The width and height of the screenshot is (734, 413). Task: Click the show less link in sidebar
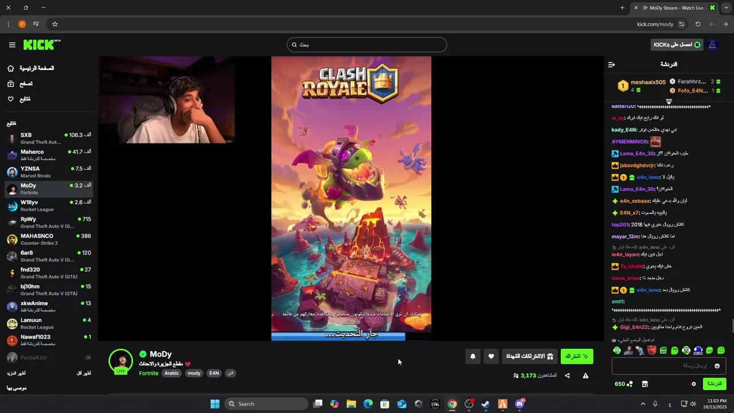point(84,373)
